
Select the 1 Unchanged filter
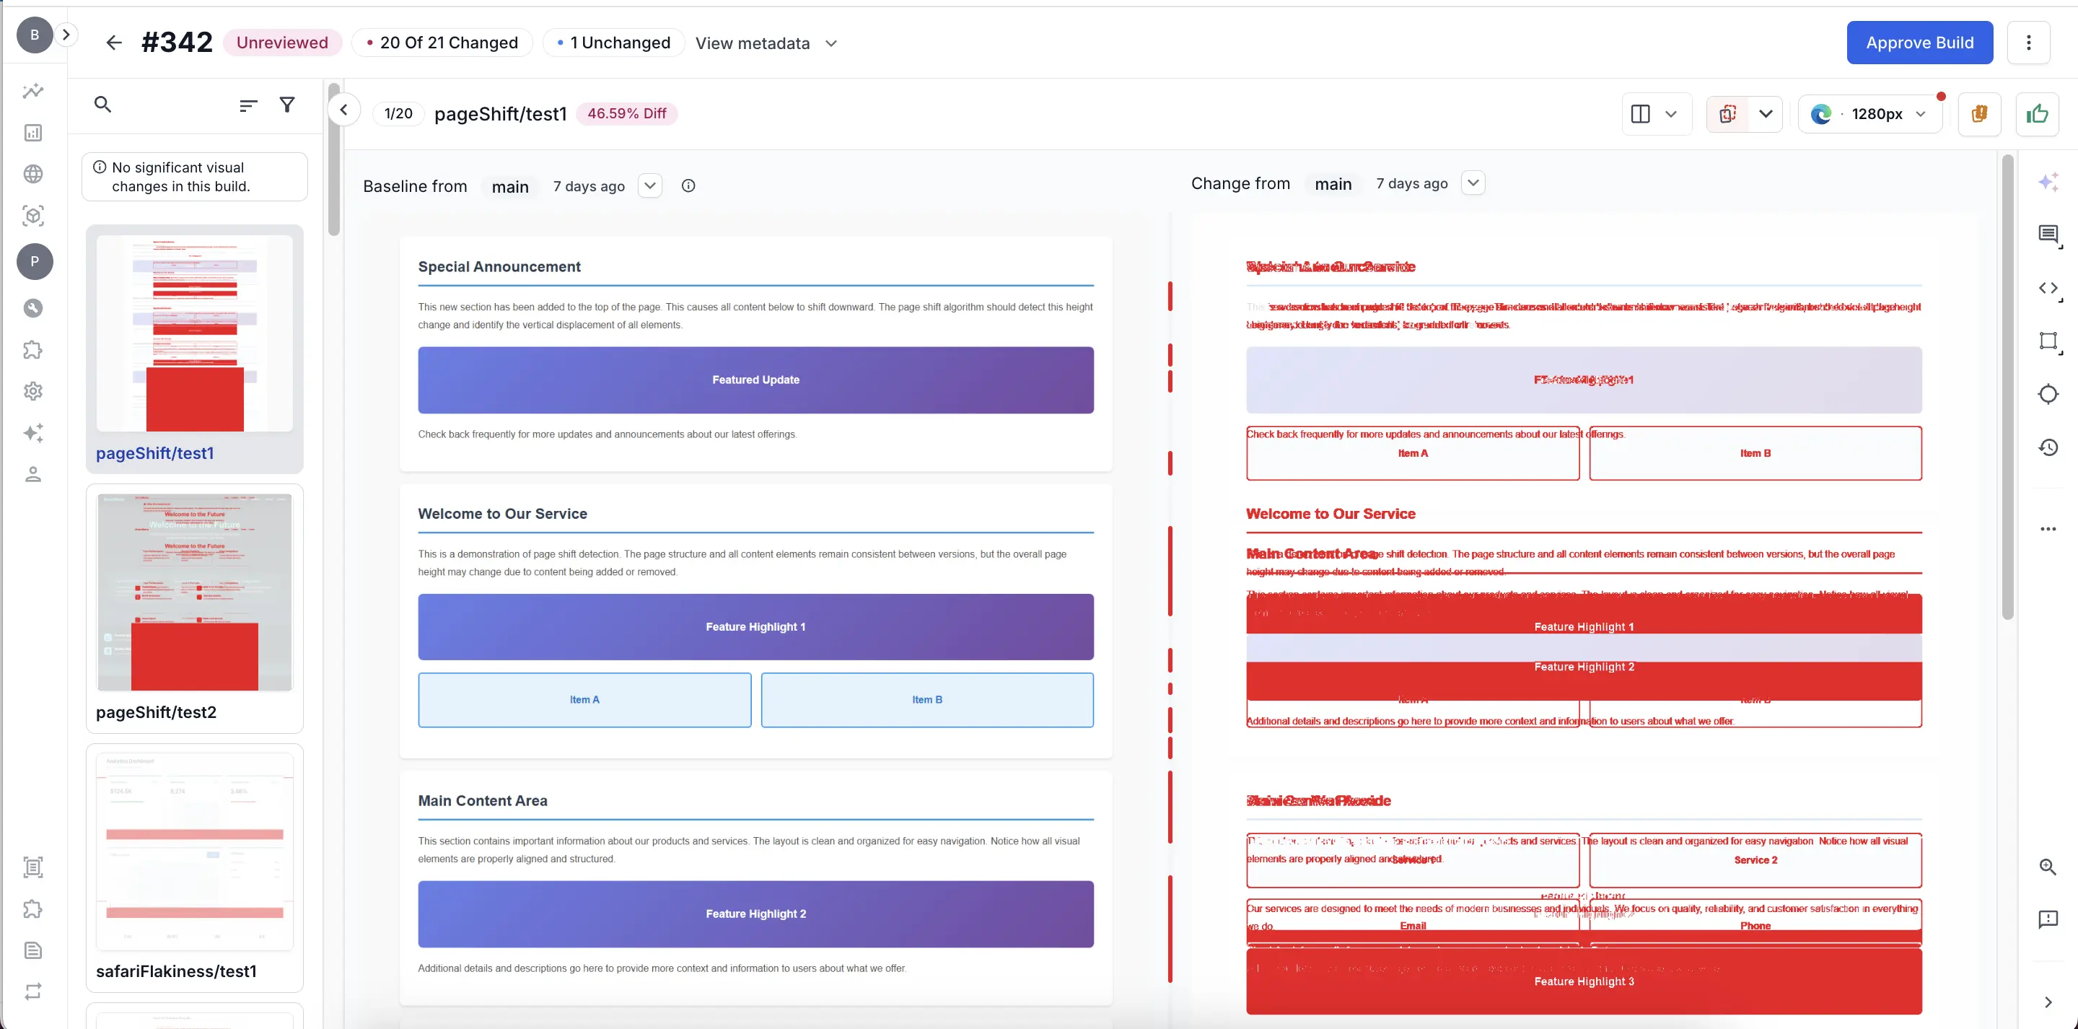[x=614, y=43]
